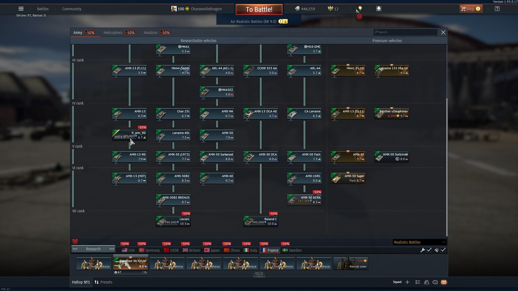Click the Golden Eagles balance 12
The image size is (518, 291).
tap(332, 8)
